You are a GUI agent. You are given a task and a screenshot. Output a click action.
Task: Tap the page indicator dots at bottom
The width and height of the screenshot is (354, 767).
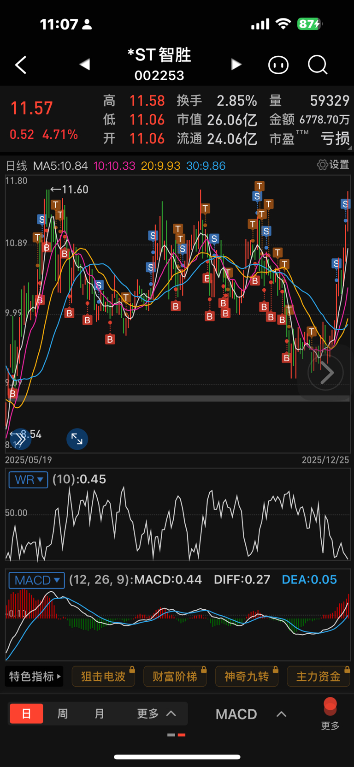177,735
